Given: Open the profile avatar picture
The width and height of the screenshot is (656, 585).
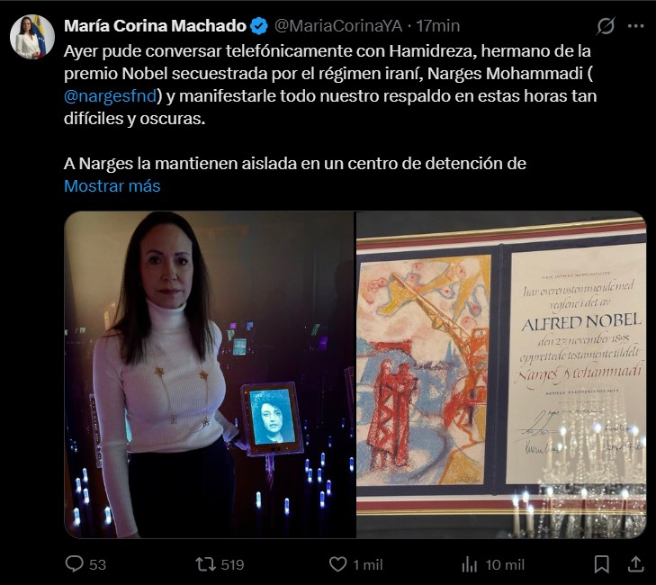Looking at the screenshot, I should (x=32, y=37).
